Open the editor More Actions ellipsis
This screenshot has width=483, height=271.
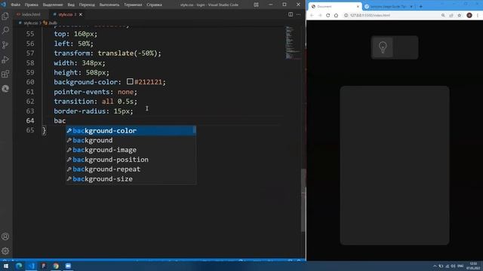click(x=299, y=14)
